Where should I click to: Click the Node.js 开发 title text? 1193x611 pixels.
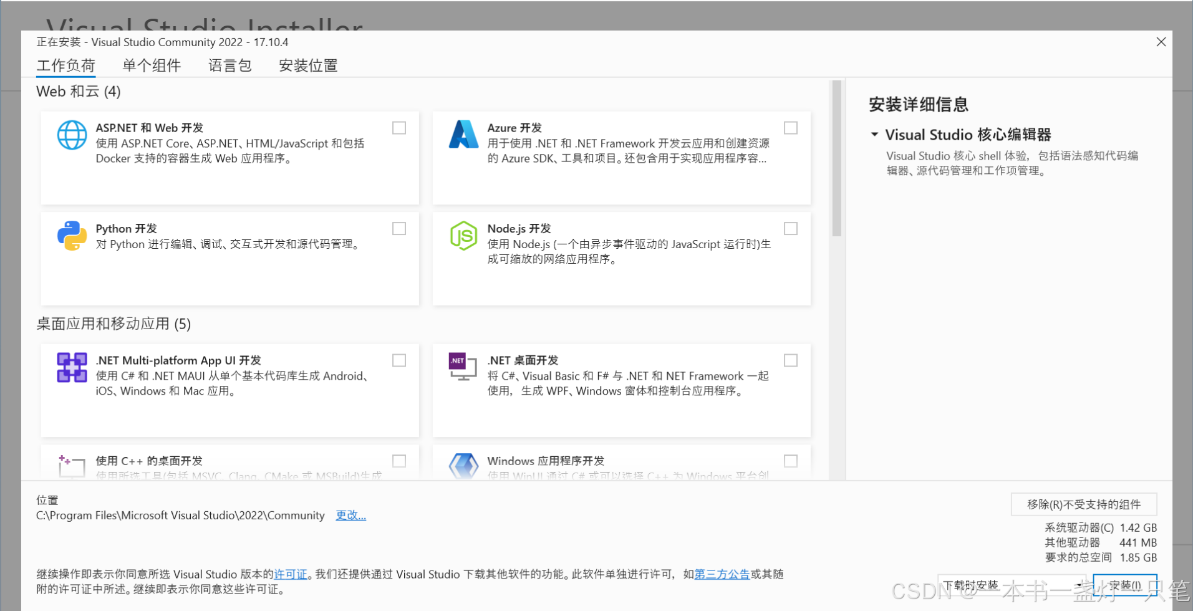(519, 229)
